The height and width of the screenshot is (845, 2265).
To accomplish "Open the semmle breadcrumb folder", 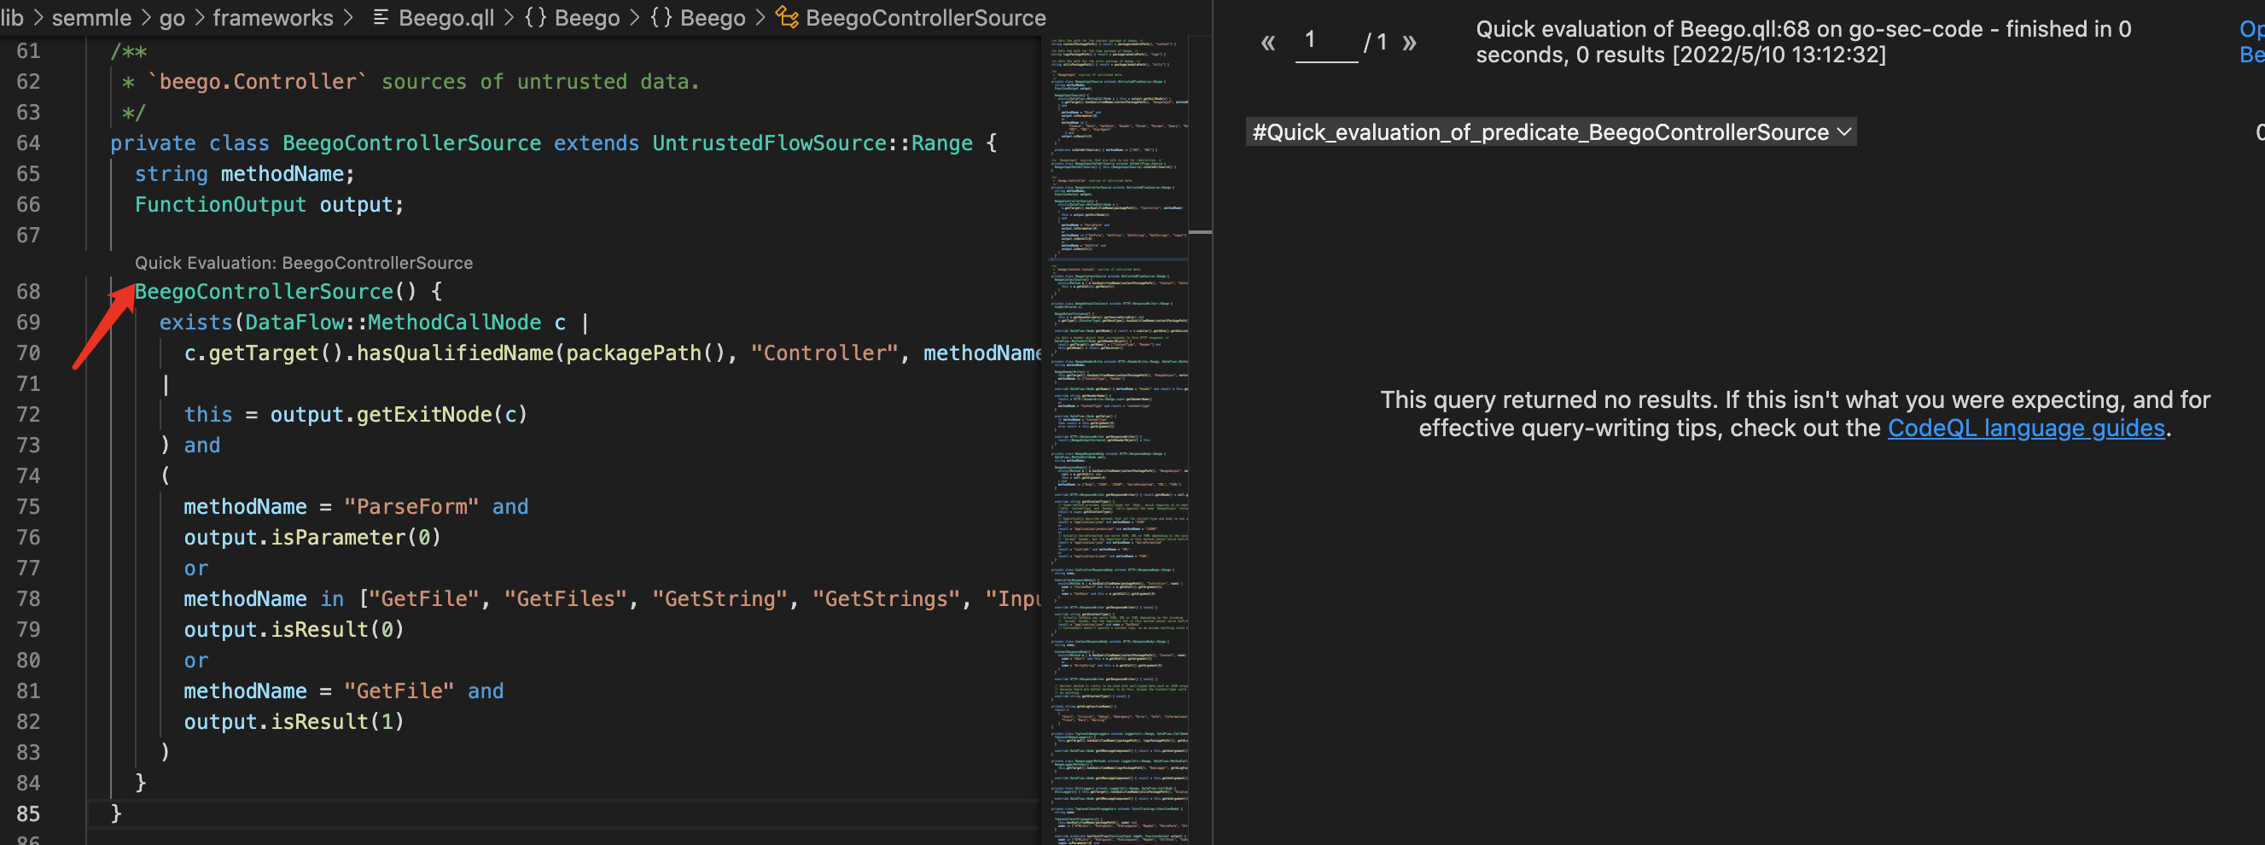I will tap(91, 18).
